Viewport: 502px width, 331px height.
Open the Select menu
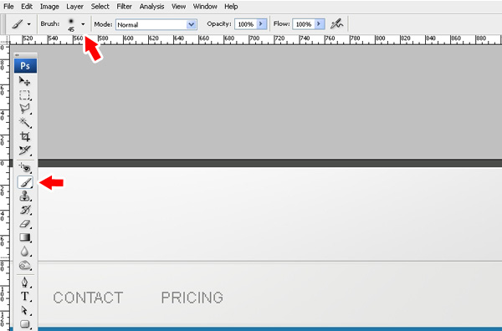point(100,7)
